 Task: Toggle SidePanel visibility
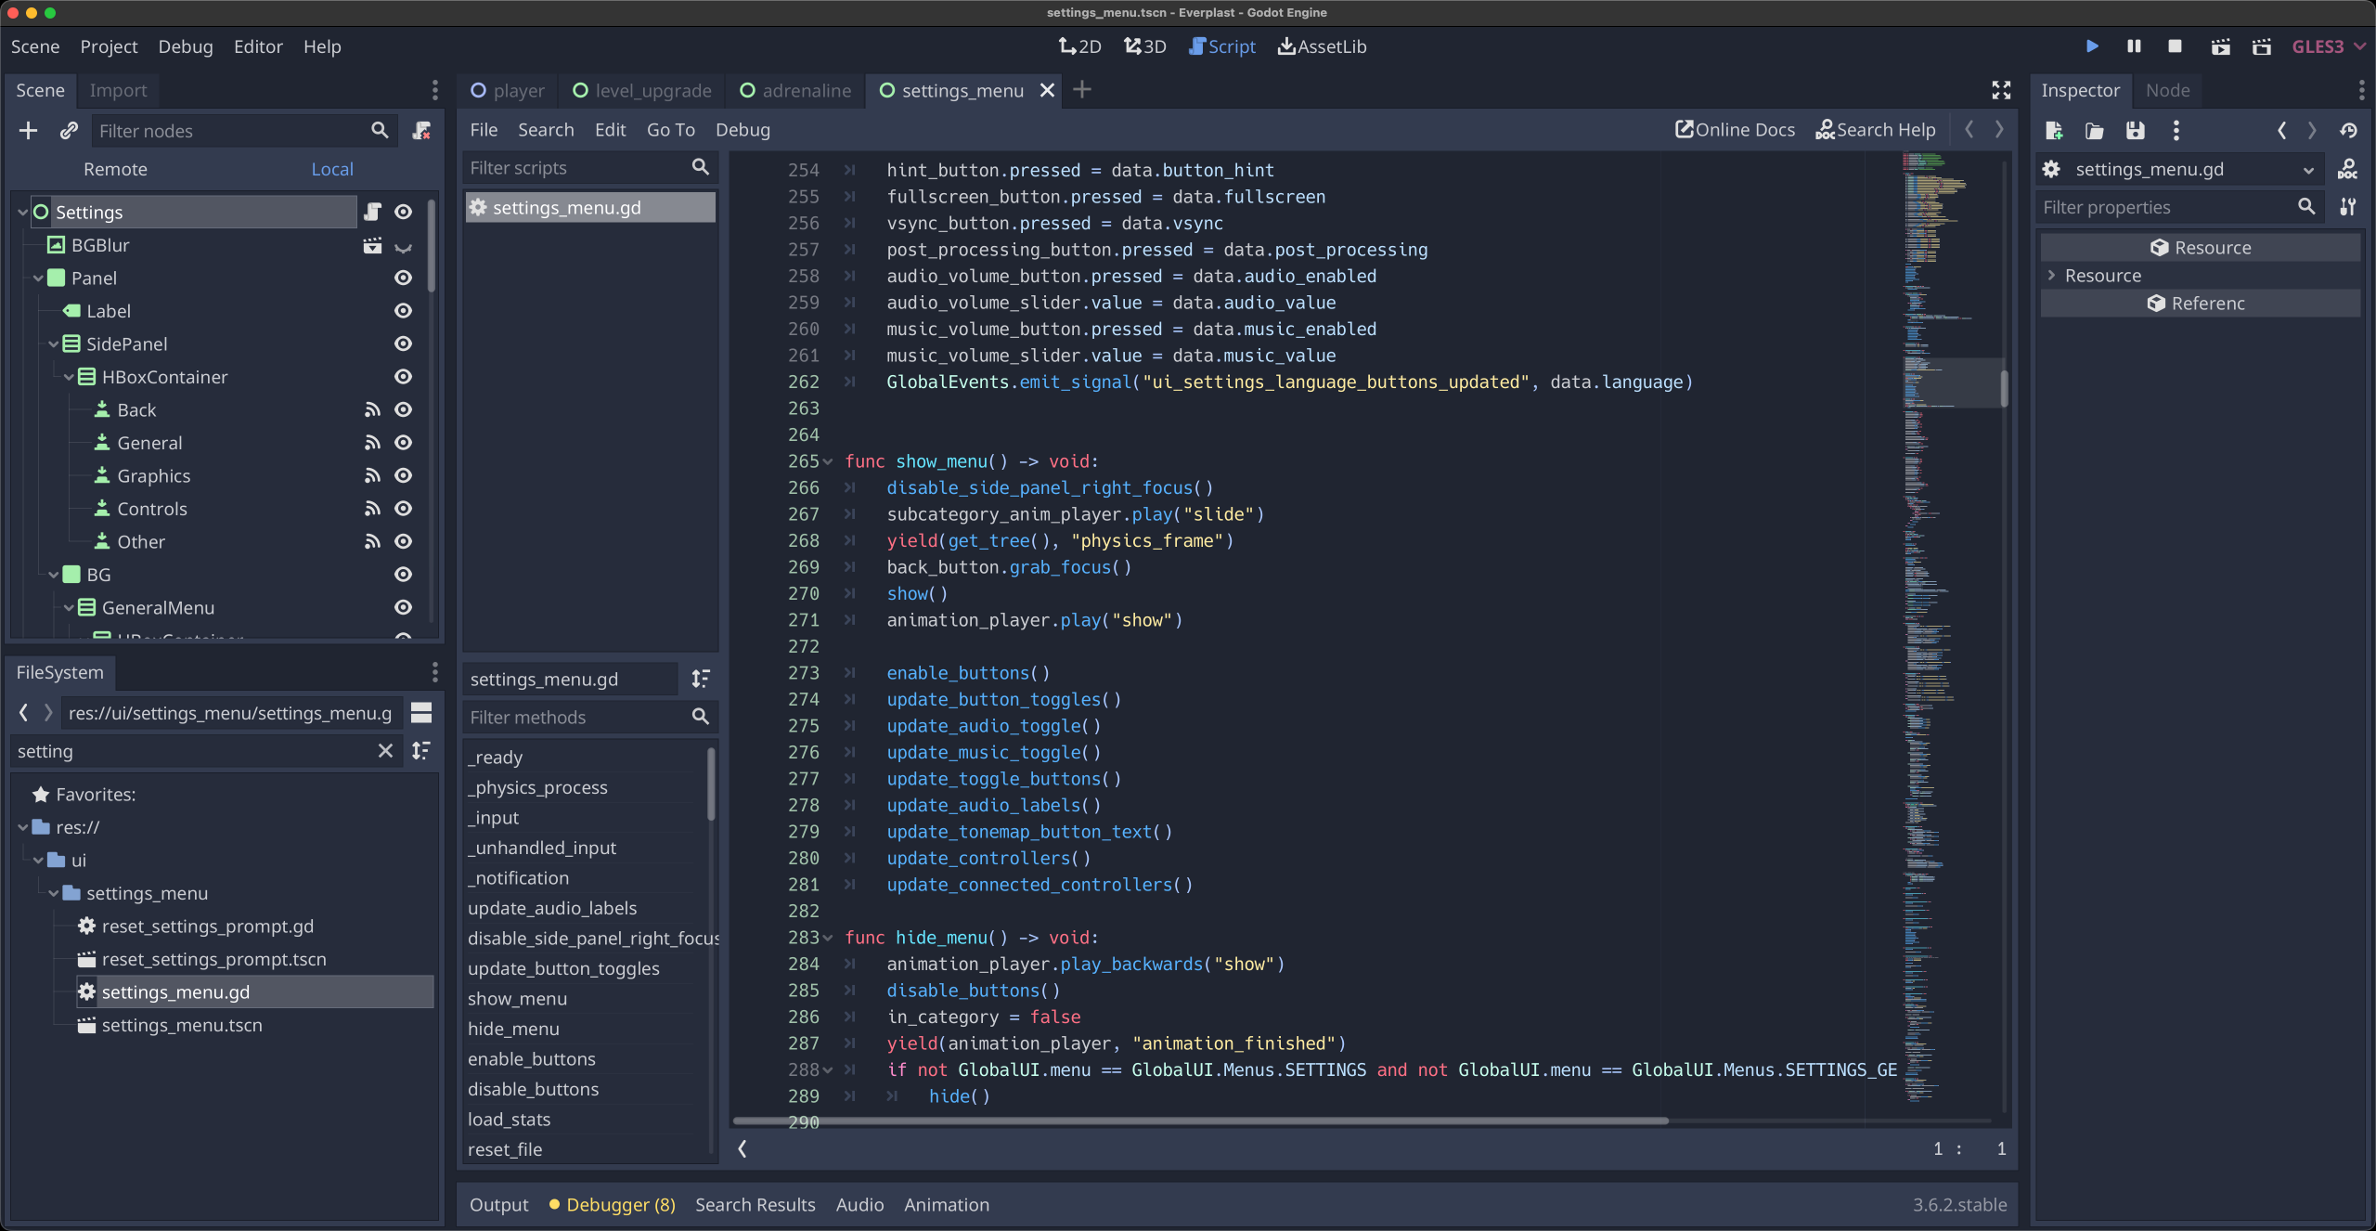tap(403, 343)
